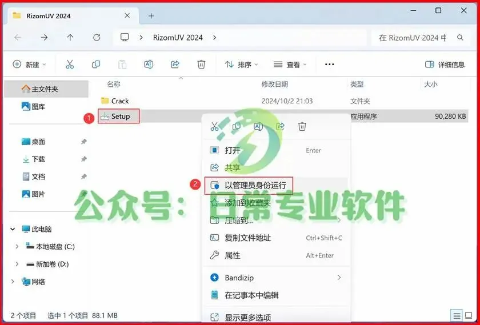Cut using the context menu scissors icon

pyautogui.click(x=214, y=126)
